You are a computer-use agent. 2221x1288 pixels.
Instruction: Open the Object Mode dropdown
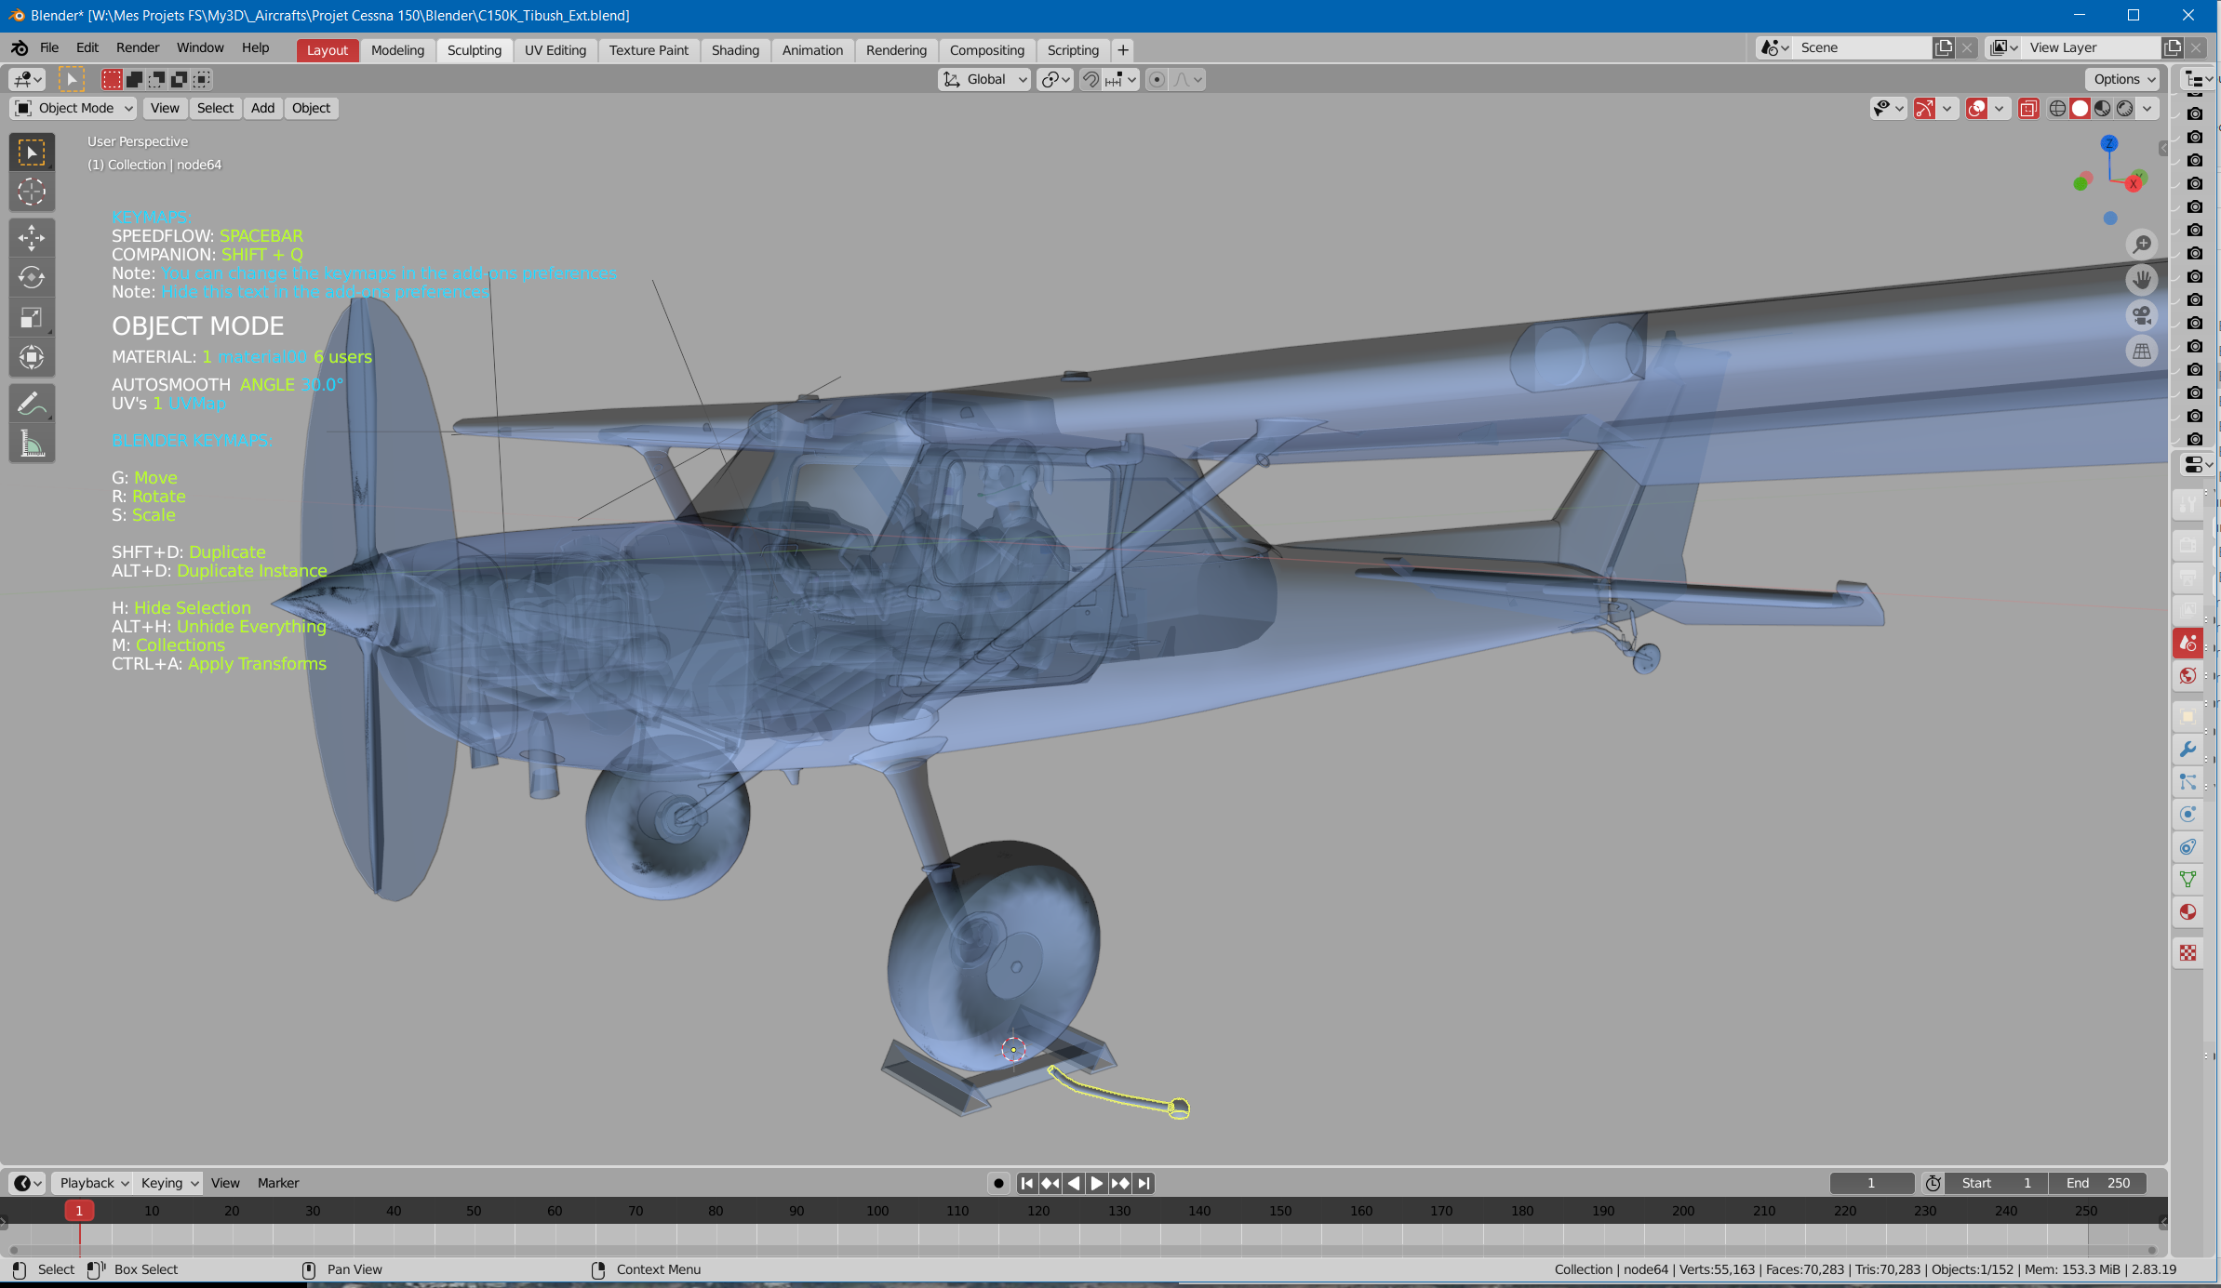74,109
